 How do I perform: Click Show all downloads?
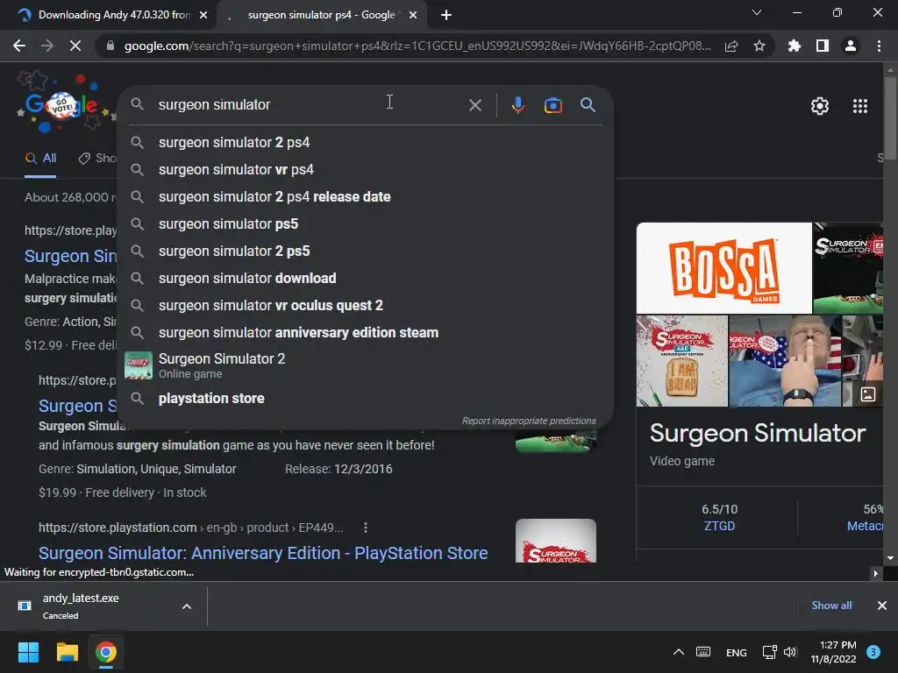[x=831, y=606]
